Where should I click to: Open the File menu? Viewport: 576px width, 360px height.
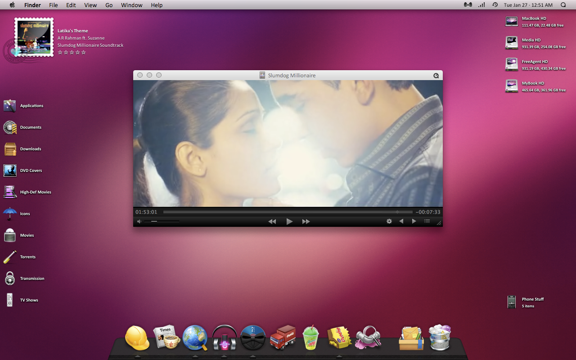[x=54, y=5]
